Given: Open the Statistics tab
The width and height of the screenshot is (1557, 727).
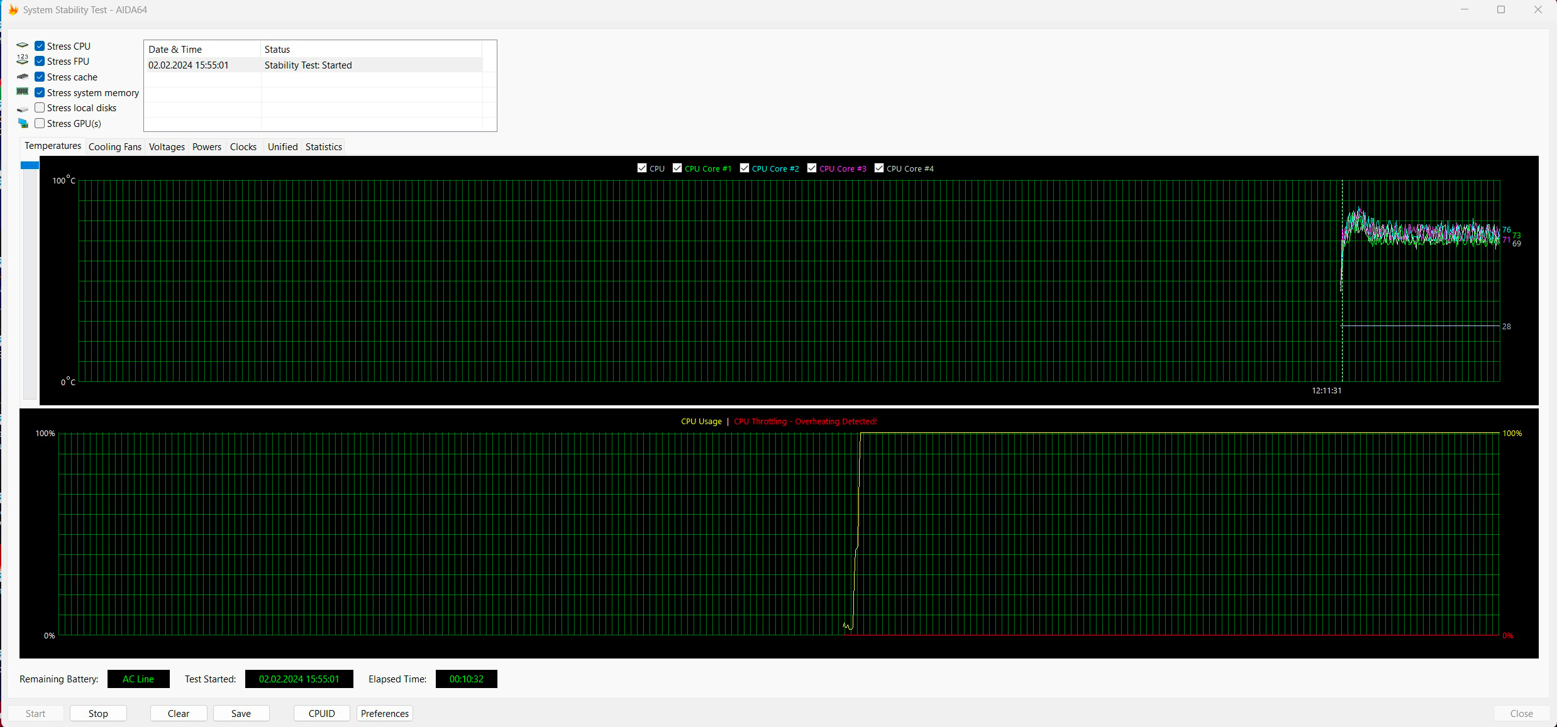Looking at the screenshot, I should (323, 147).
